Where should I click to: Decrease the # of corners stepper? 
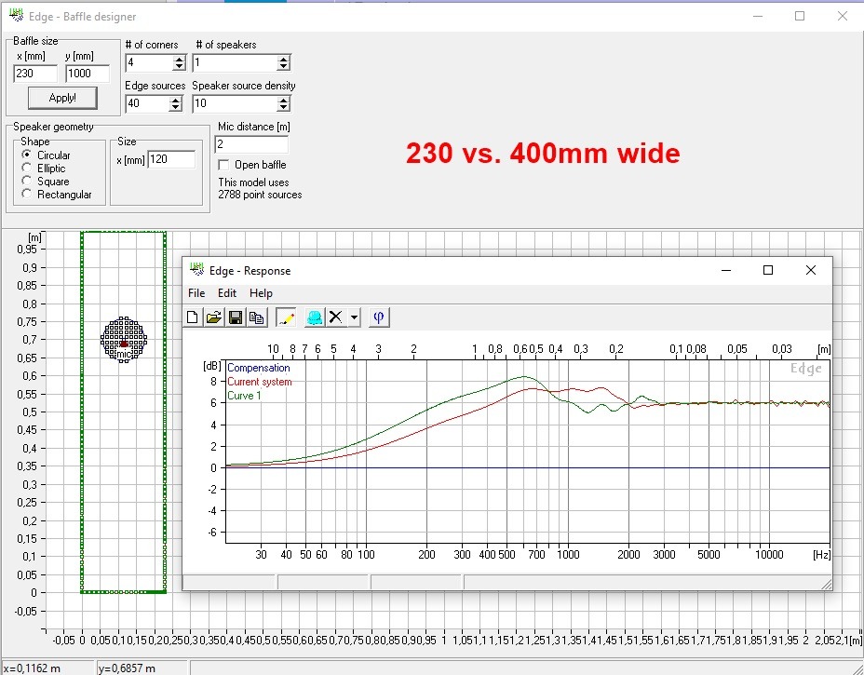179,67
